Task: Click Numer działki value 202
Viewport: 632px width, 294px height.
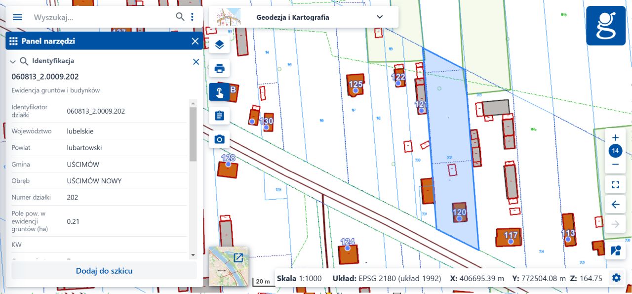Action: click(x=73, y=197)
